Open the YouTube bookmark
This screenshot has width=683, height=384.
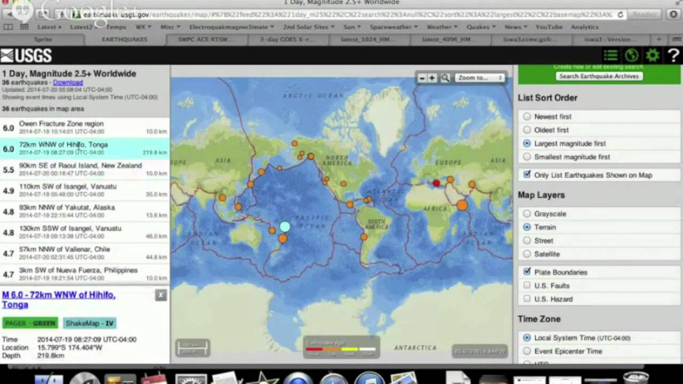point(549,27)
